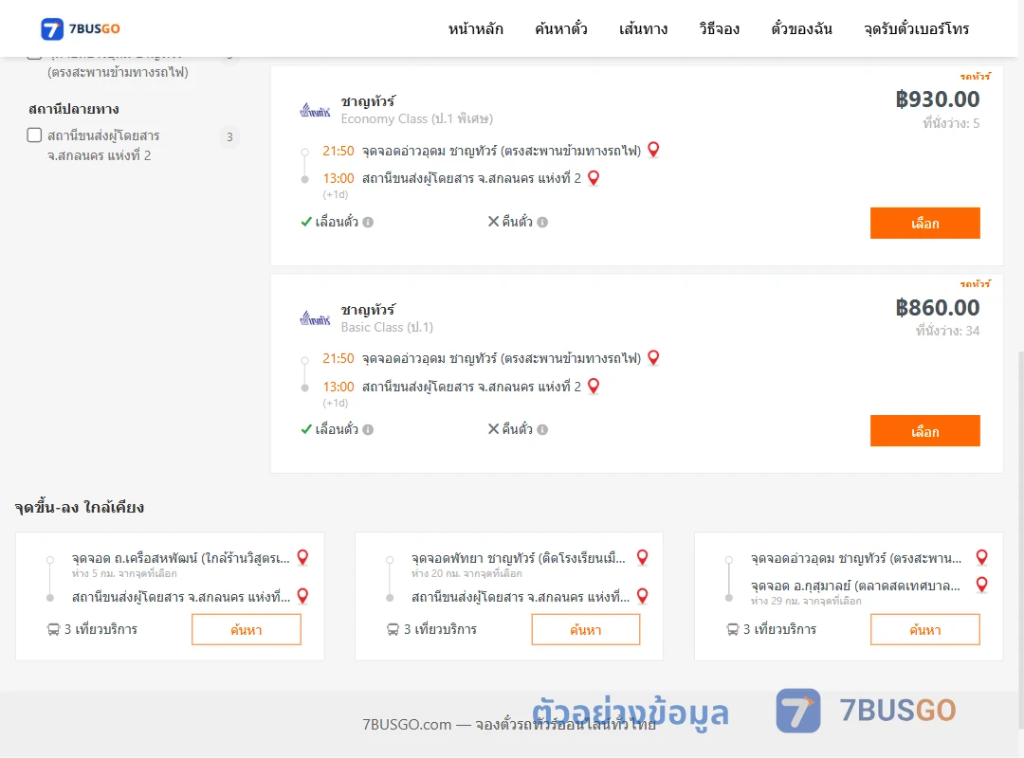Click ที่นั่งว่าง: 34 text
The width and height of the screenshot is (1024, 758).
(947, 331)
